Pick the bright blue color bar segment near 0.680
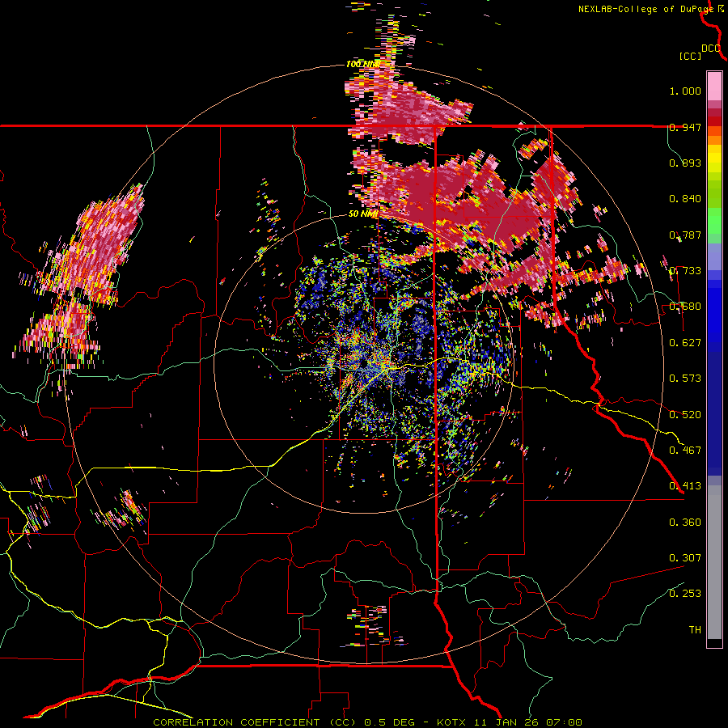Image resolution: width=728 pixels, height=728 pixels. [714, 311]
